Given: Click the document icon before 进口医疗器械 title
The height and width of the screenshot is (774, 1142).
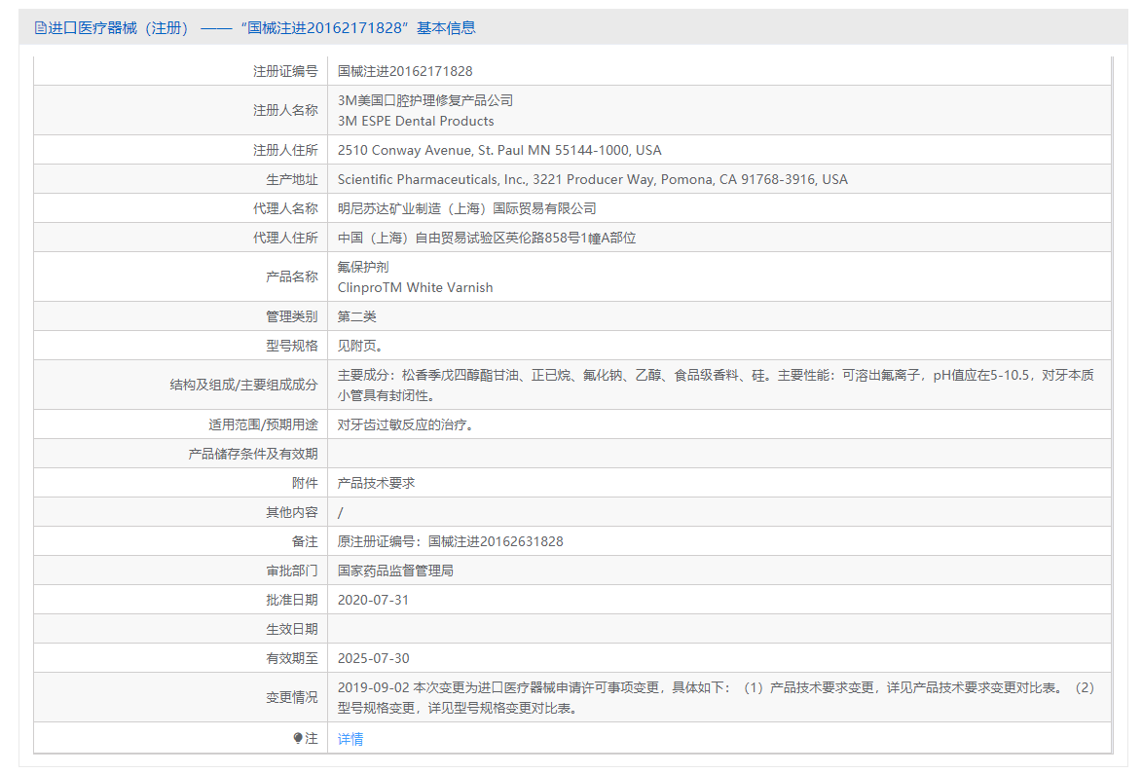Looking at the screenshot, I should [41, 28].
